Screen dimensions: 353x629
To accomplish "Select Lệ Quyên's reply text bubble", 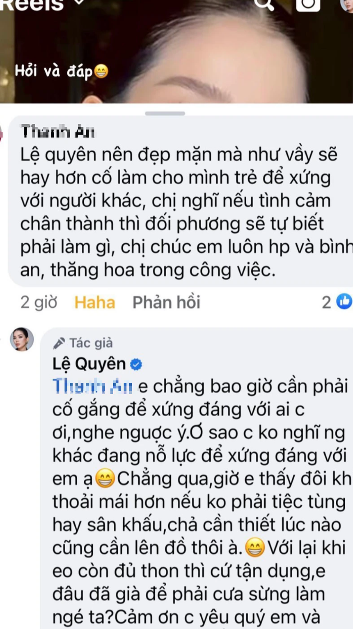I will click(x=197, y=478).
